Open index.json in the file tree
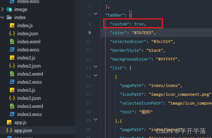The height and width of the screenshot is (138, 212). pos(27,34)
